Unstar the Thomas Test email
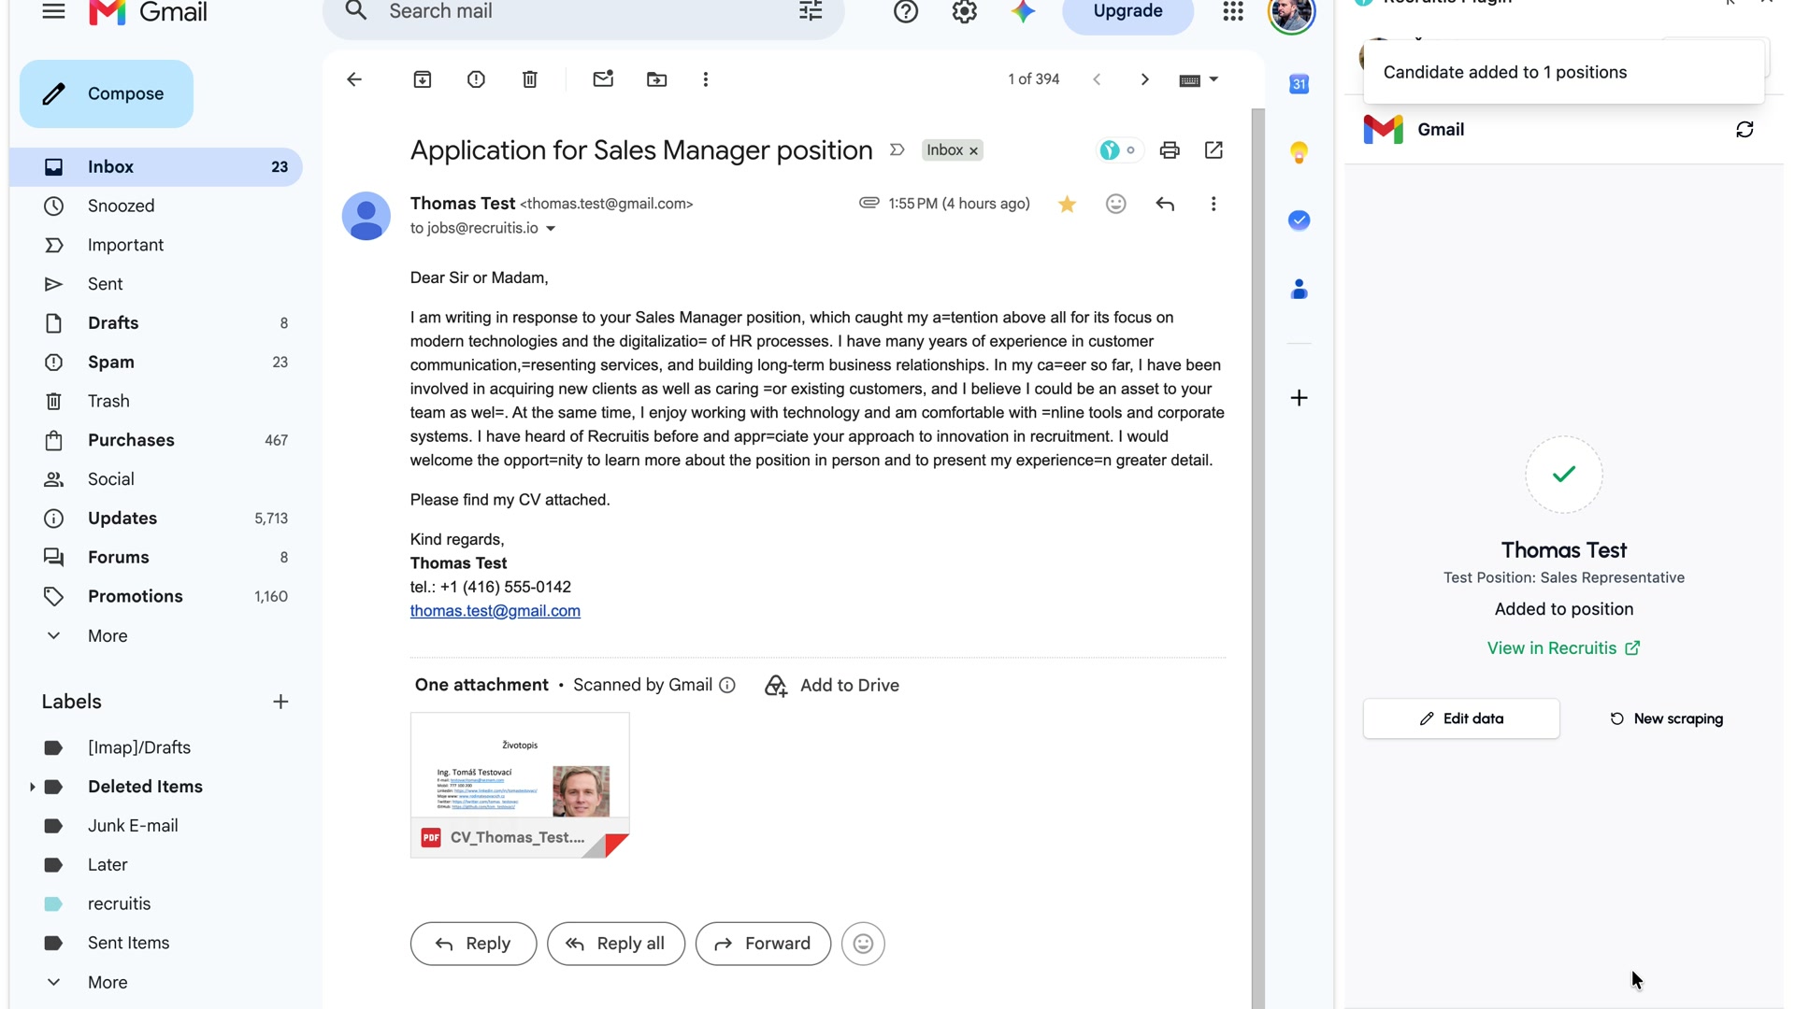This screenshot has height=1009, width=1795. tap(1067, 204)
